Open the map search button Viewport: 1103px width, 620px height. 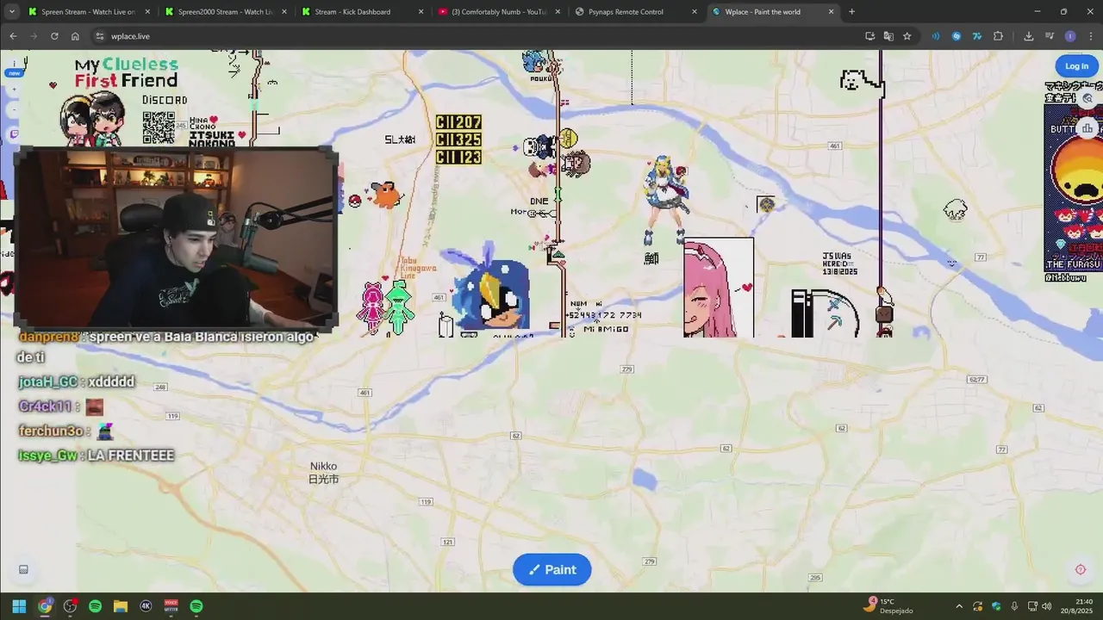pyautogui.click(x=1087, y=99)
